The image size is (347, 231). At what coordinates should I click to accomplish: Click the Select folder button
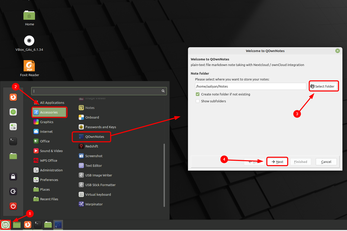(x=324, y=86)
